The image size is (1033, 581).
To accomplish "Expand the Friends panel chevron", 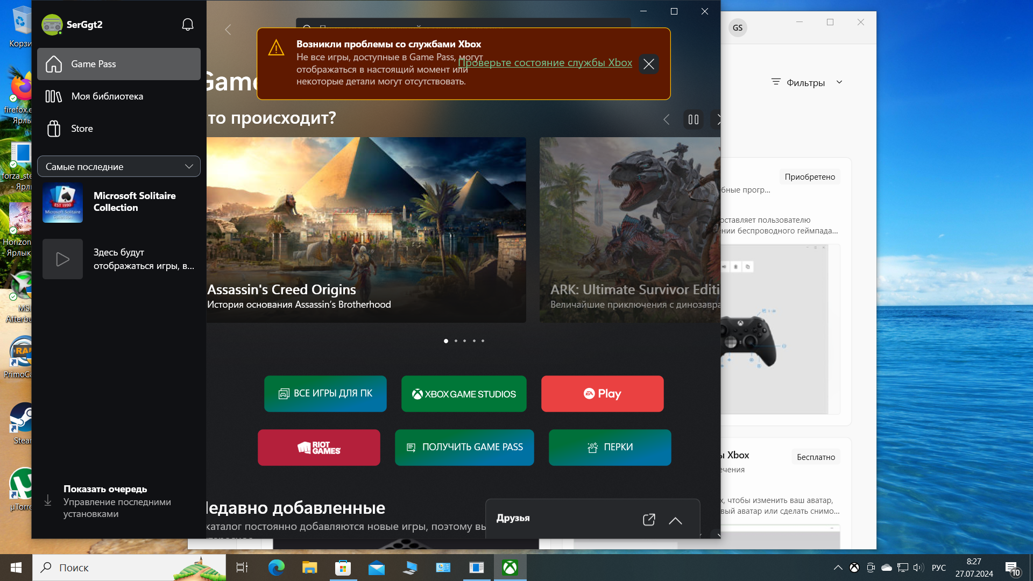I will pos(675,520).
